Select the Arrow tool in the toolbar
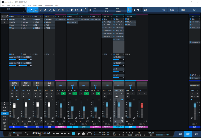Screen dimensions: 201x138 click(32, 10)
